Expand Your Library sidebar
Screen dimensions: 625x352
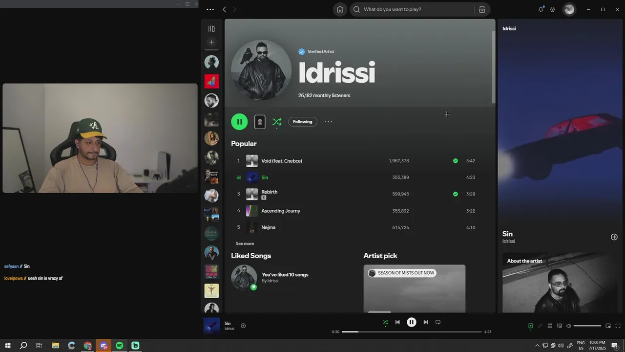point(211,29)
